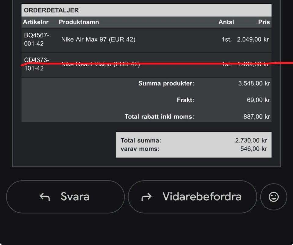This screenshot has height=245, width=293.
Task: Select discount amount 887,00 kr
Action: tap(257, 116)
